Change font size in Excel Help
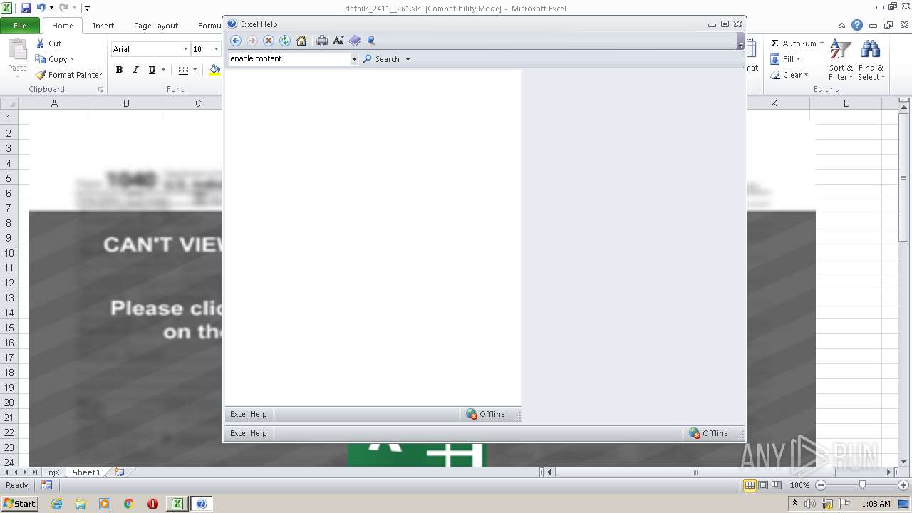 tap(338, 41)
